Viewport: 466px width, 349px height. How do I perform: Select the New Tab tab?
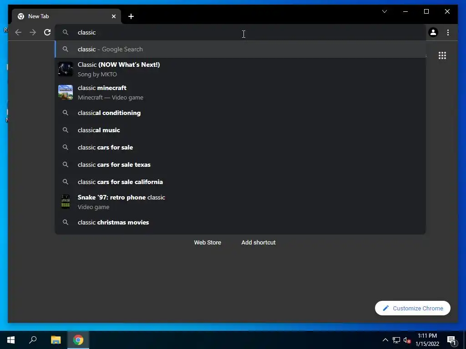66,16
